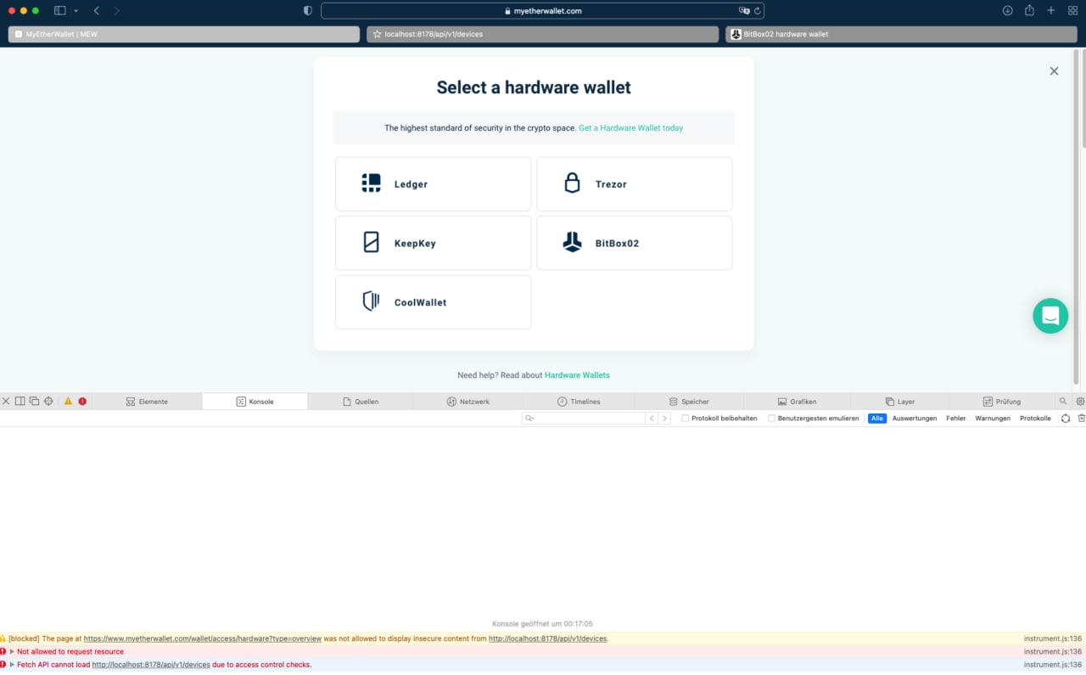Switch to the Netzwerk tab

tap(473, 401)
